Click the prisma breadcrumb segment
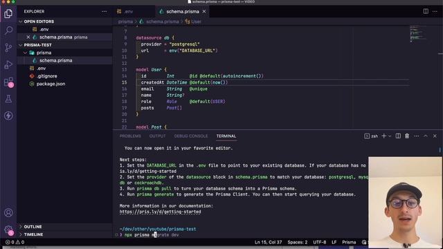Viewport: 443px width, 249px height. [125, 21]
